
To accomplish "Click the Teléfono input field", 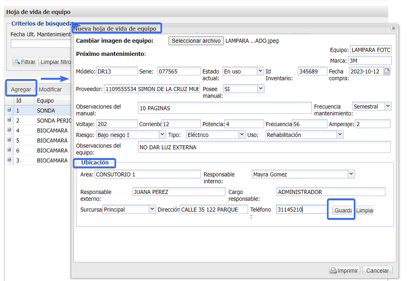I will pos(302,209).
